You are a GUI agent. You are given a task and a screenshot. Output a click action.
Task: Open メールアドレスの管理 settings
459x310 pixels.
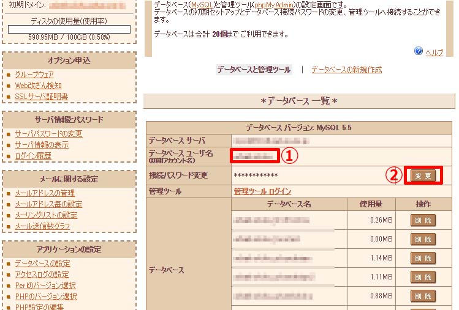(45, 193)
